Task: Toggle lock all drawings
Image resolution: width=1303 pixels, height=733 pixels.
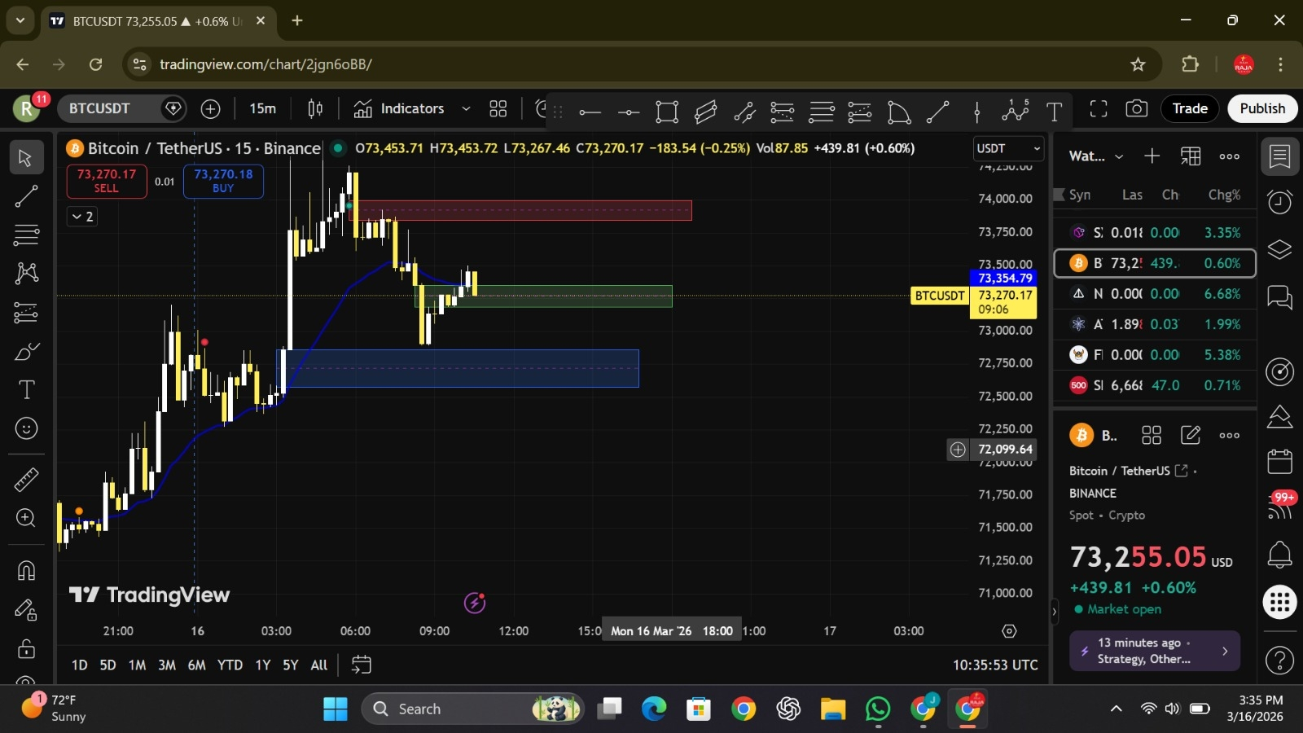Action: 26,648
